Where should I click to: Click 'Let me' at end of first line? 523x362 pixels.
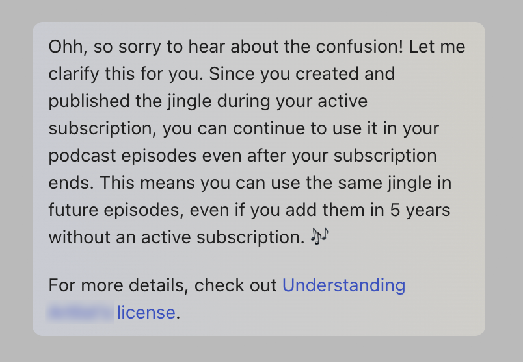437,46
